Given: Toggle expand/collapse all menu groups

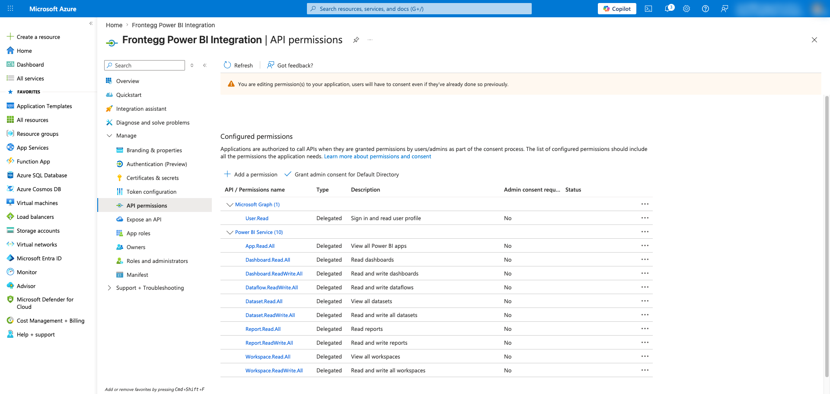Looking at the screenshot, I should pos(192,65).
